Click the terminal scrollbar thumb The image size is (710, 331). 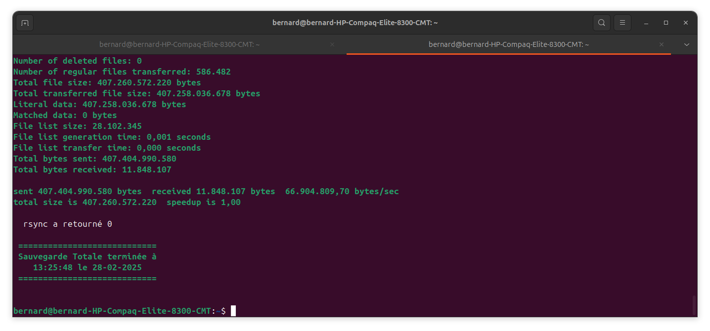693,305
